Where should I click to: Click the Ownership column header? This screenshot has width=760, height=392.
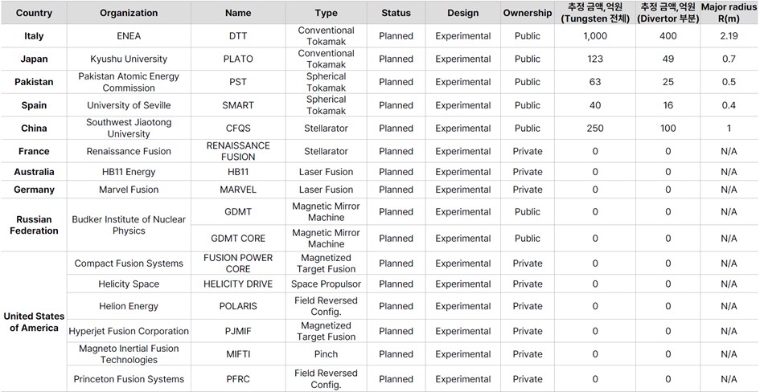528,13
